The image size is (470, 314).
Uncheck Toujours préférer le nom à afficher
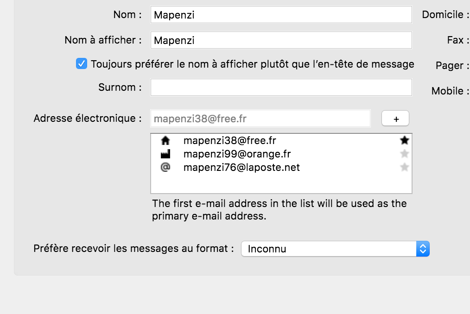click(x=82, y=64)
